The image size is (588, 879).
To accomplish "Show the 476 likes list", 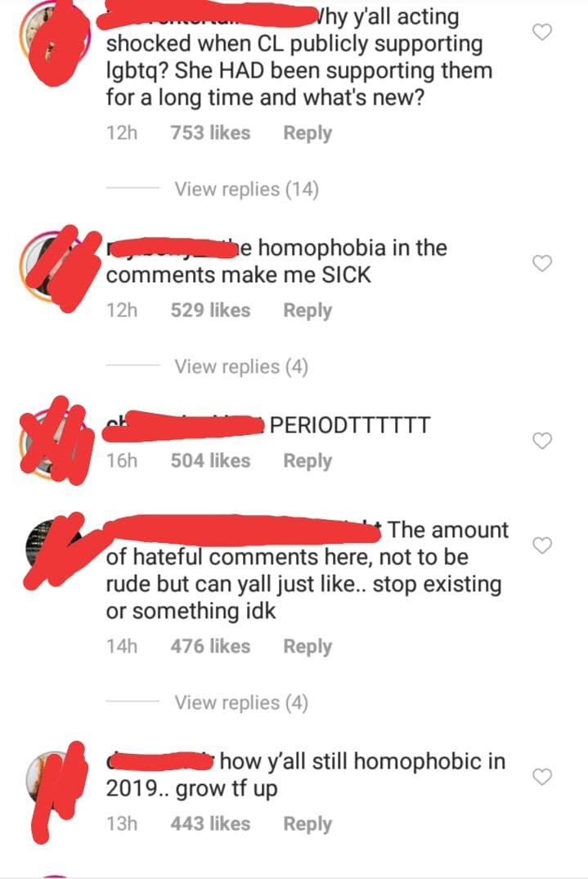I will [x=211, y=646].
